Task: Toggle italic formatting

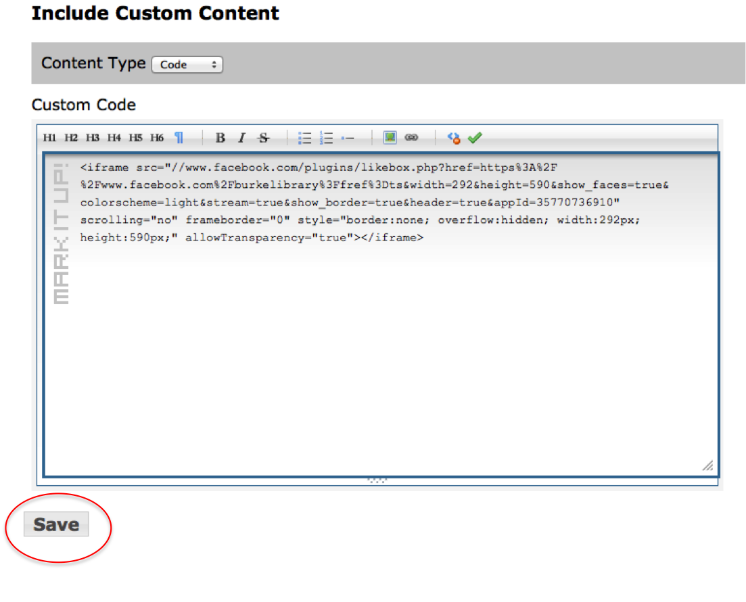Action: [x=241, y=138]
